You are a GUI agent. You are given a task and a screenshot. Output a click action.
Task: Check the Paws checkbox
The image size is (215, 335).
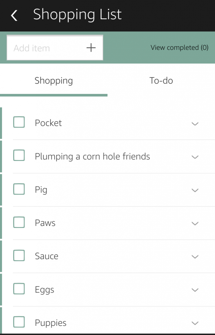pos(19,222)
